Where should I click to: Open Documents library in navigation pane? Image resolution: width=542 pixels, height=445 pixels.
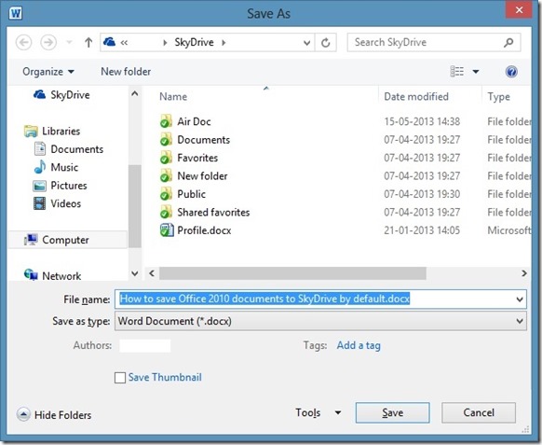pyautogui.click(x=69, y=149)
